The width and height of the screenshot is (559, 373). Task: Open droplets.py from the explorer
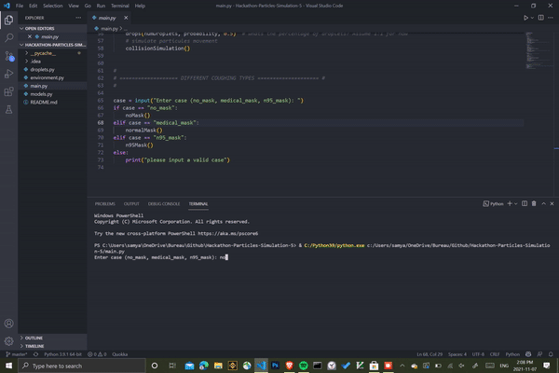click(x=43, y=69)
